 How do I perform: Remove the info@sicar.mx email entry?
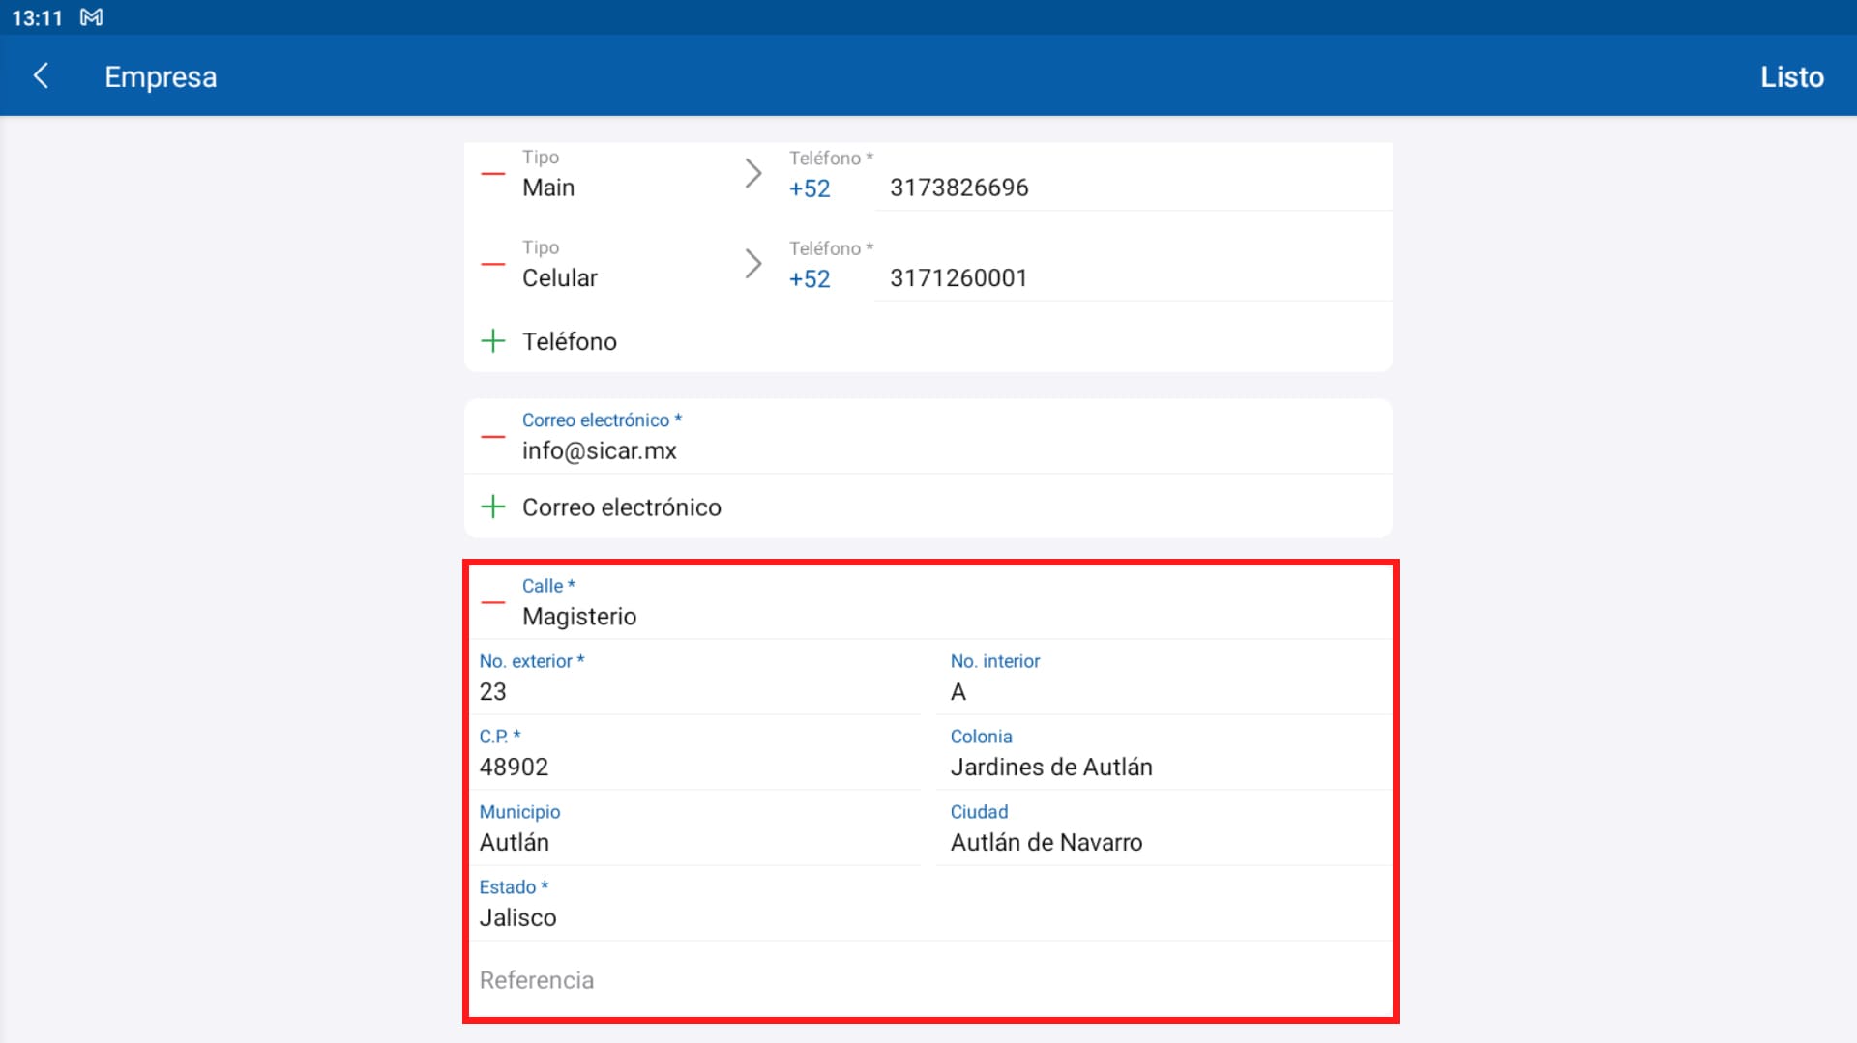(x=493, y=437)
